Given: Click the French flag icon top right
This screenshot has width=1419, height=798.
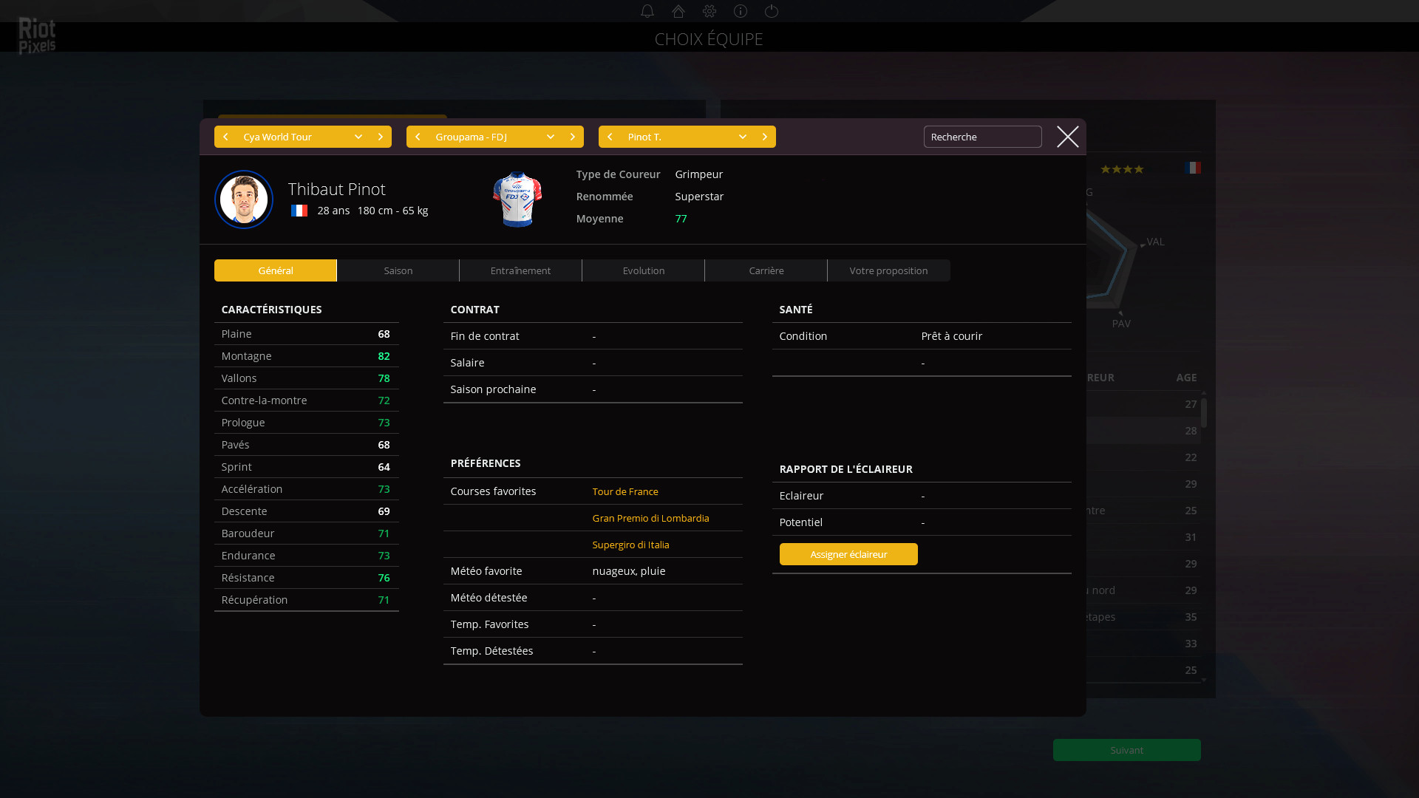Looking at the screenshot, I should pyautogui.click(x=1192, y=168).
